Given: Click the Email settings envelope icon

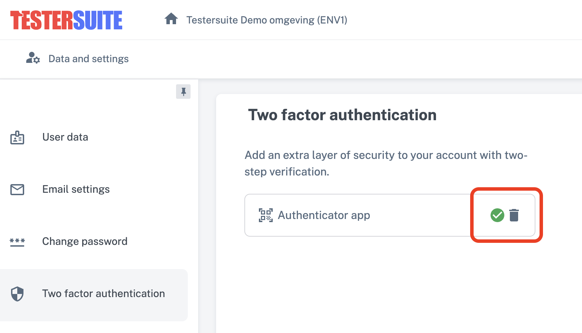Looking at the screenshot, I should (17, 189).
